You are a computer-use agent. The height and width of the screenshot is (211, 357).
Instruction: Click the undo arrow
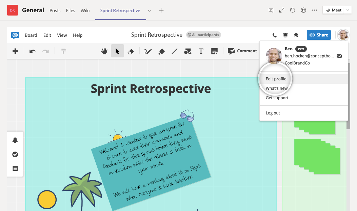pyautogui.click(x=33, y=51)
